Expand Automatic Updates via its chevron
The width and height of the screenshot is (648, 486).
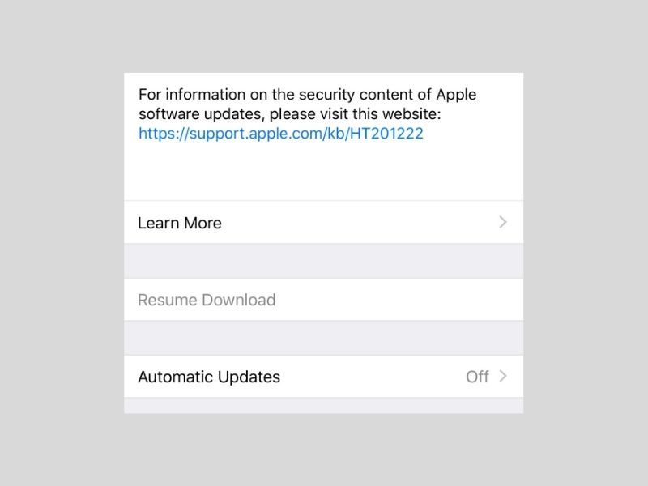click(502, 376)
